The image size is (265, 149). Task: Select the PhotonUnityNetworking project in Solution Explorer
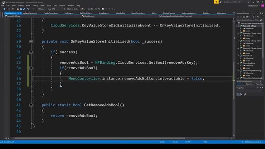tap(252, 71)
